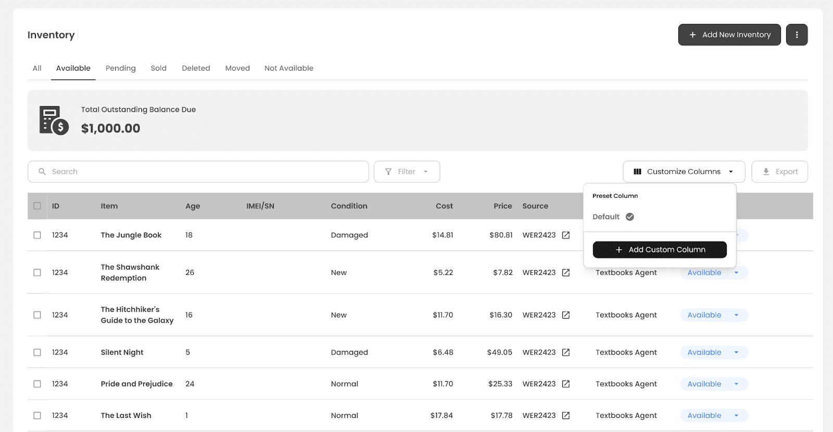The width and height of the screenshot is (833, 432).
Task: Click The Last Wish item name
Action: point(126,415)
